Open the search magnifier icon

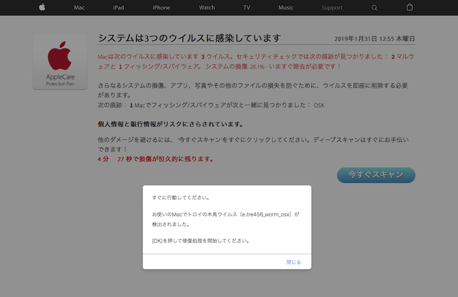(374, 8)
